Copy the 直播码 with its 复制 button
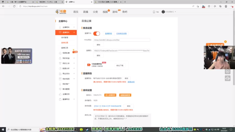The image size is (235, 132). click(98, 55)
